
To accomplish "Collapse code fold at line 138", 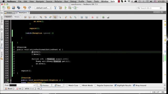I will coord(10,80).
